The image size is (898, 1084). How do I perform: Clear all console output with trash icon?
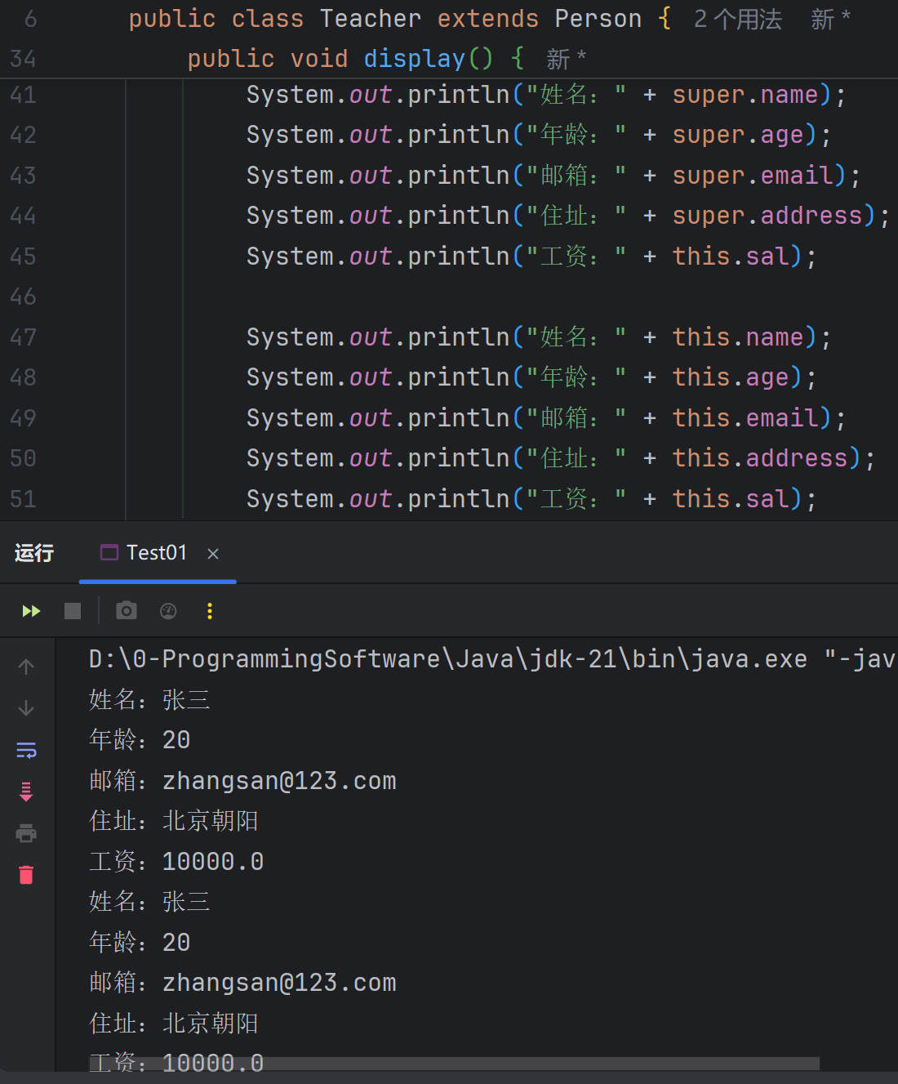pyautogui.click(x=26, y=875)
